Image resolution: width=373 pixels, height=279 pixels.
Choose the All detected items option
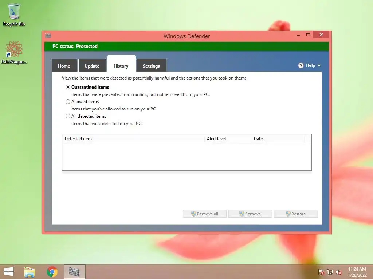point(68,116)
